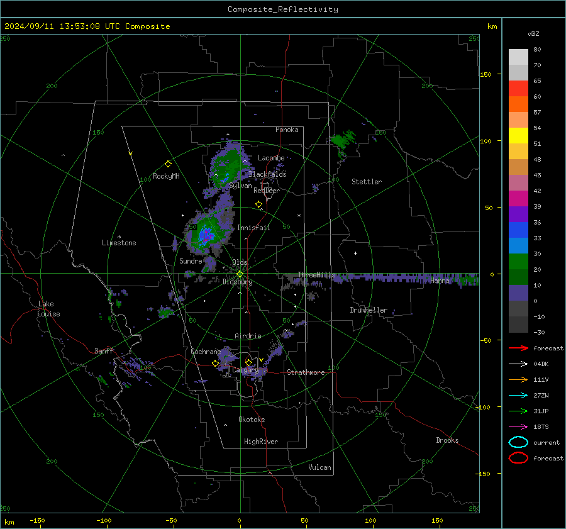Viewport: 566px width, 529px height.
Task: Click the green 31JP arrow icon
Action: [x=518, y=411]
